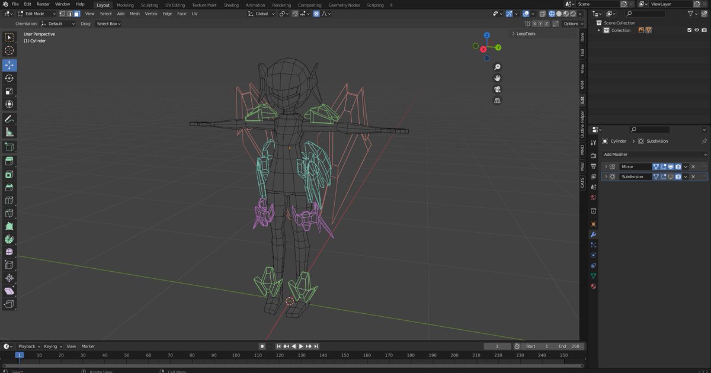Toggle Subdivision modifier viewport display
This screenshot has width=711, height=373.
click(671, 176)
